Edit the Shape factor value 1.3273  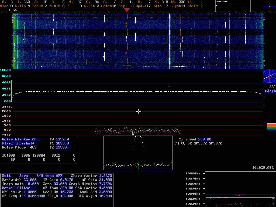point(105,176)
